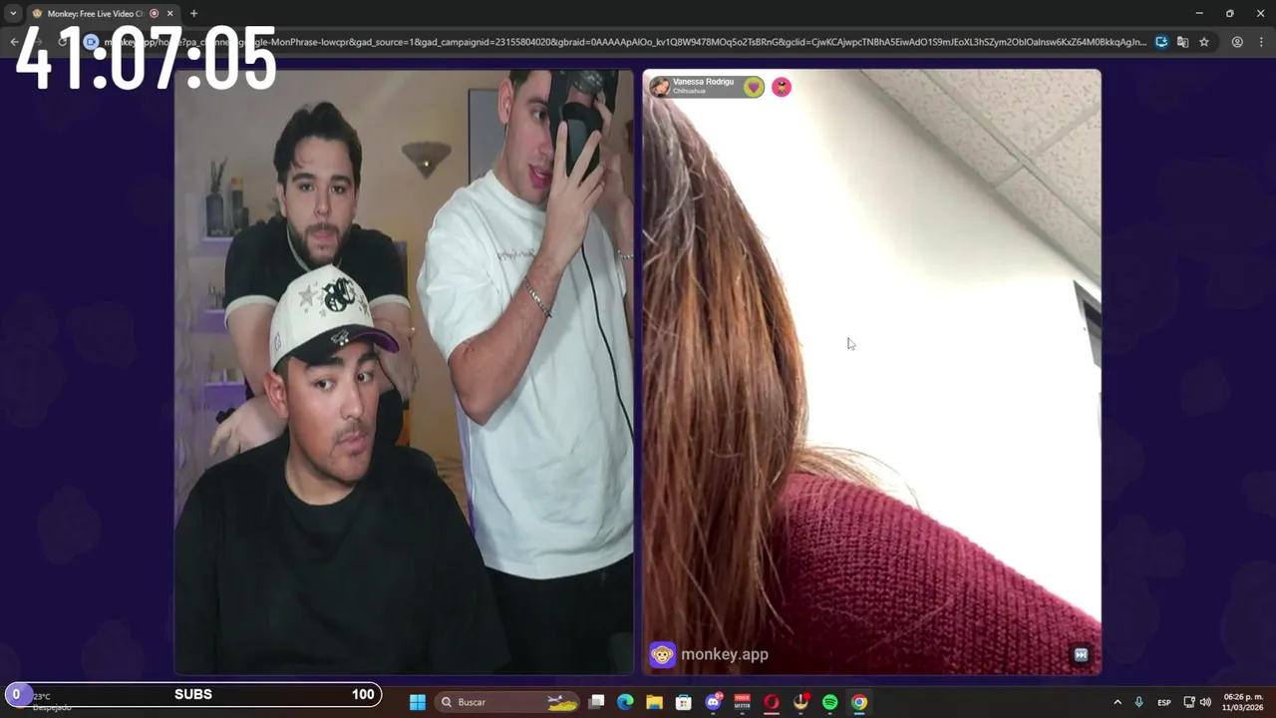The width and height of the screenshot is (1276, 718).
Task: Open Vanessa Rodrigu's profile avatar
Action: point(660,87)
